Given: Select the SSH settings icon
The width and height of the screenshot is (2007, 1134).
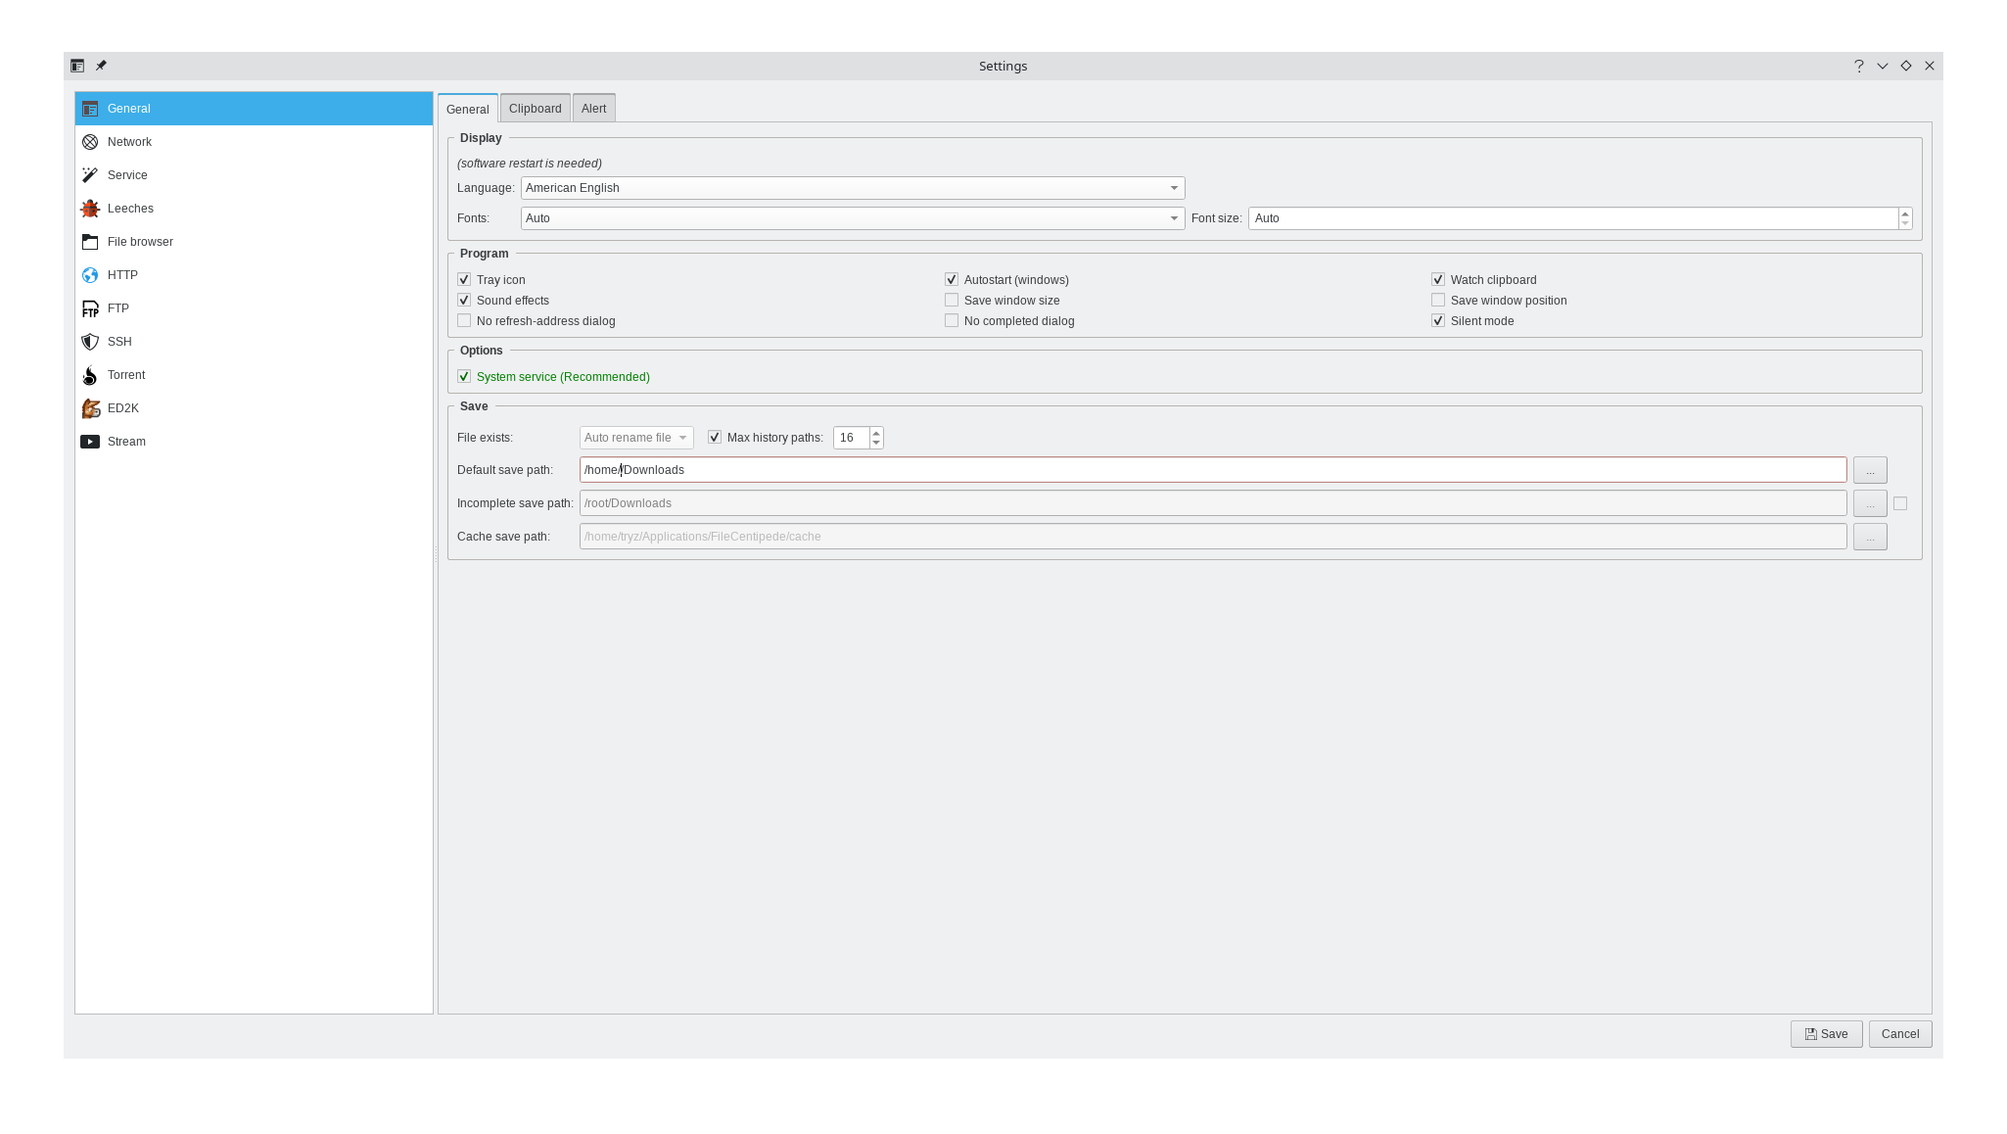Looking at the screenshot, I should pyautogui.click(x=91, y=341).
